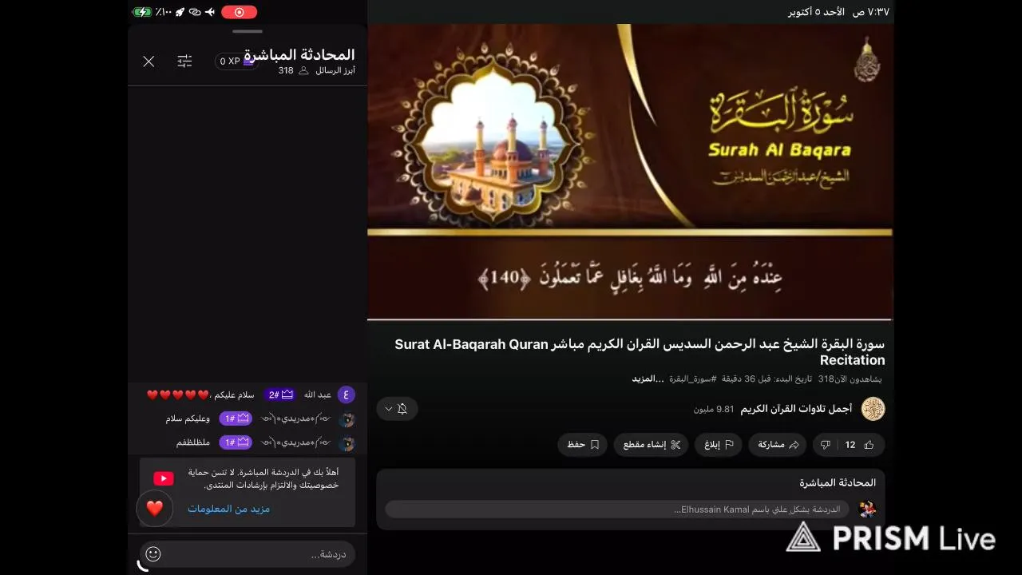Open عبد الله user avatar
Viewport: 1022px width, 575px height.
(346, 395)
